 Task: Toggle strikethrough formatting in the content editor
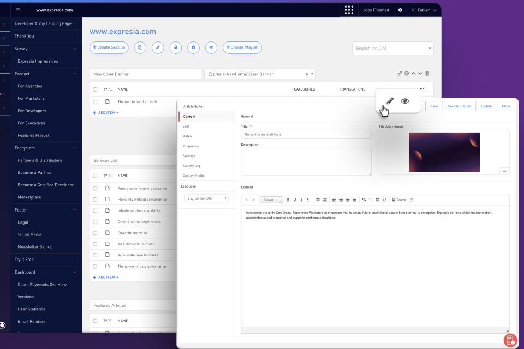click(308, 200)
